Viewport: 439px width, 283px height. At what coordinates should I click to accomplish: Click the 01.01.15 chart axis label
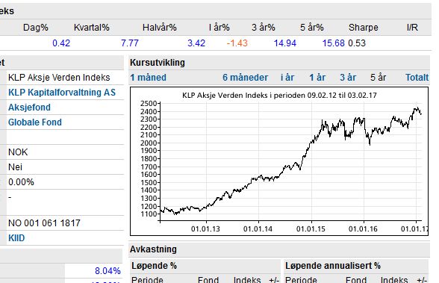pyautogui.click(x=311, y=229)
